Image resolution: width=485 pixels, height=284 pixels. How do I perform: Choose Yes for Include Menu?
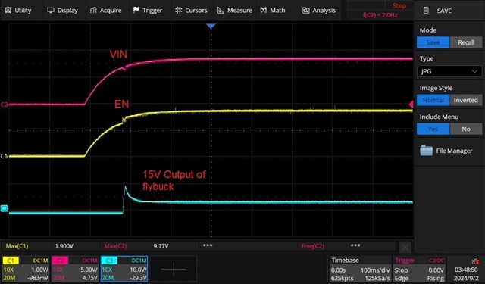(x=433, y=129)
